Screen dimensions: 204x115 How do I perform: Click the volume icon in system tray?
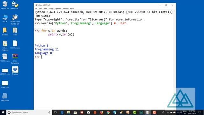tap(181, 112)
